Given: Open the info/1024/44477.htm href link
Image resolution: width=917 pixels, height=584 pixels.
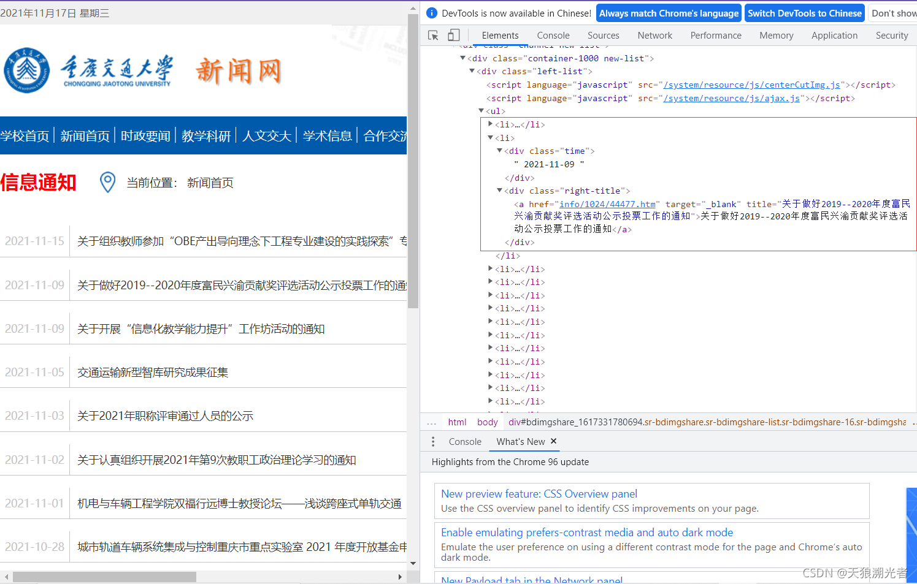Looking at the screenshot, I should (x=607, y=204).
